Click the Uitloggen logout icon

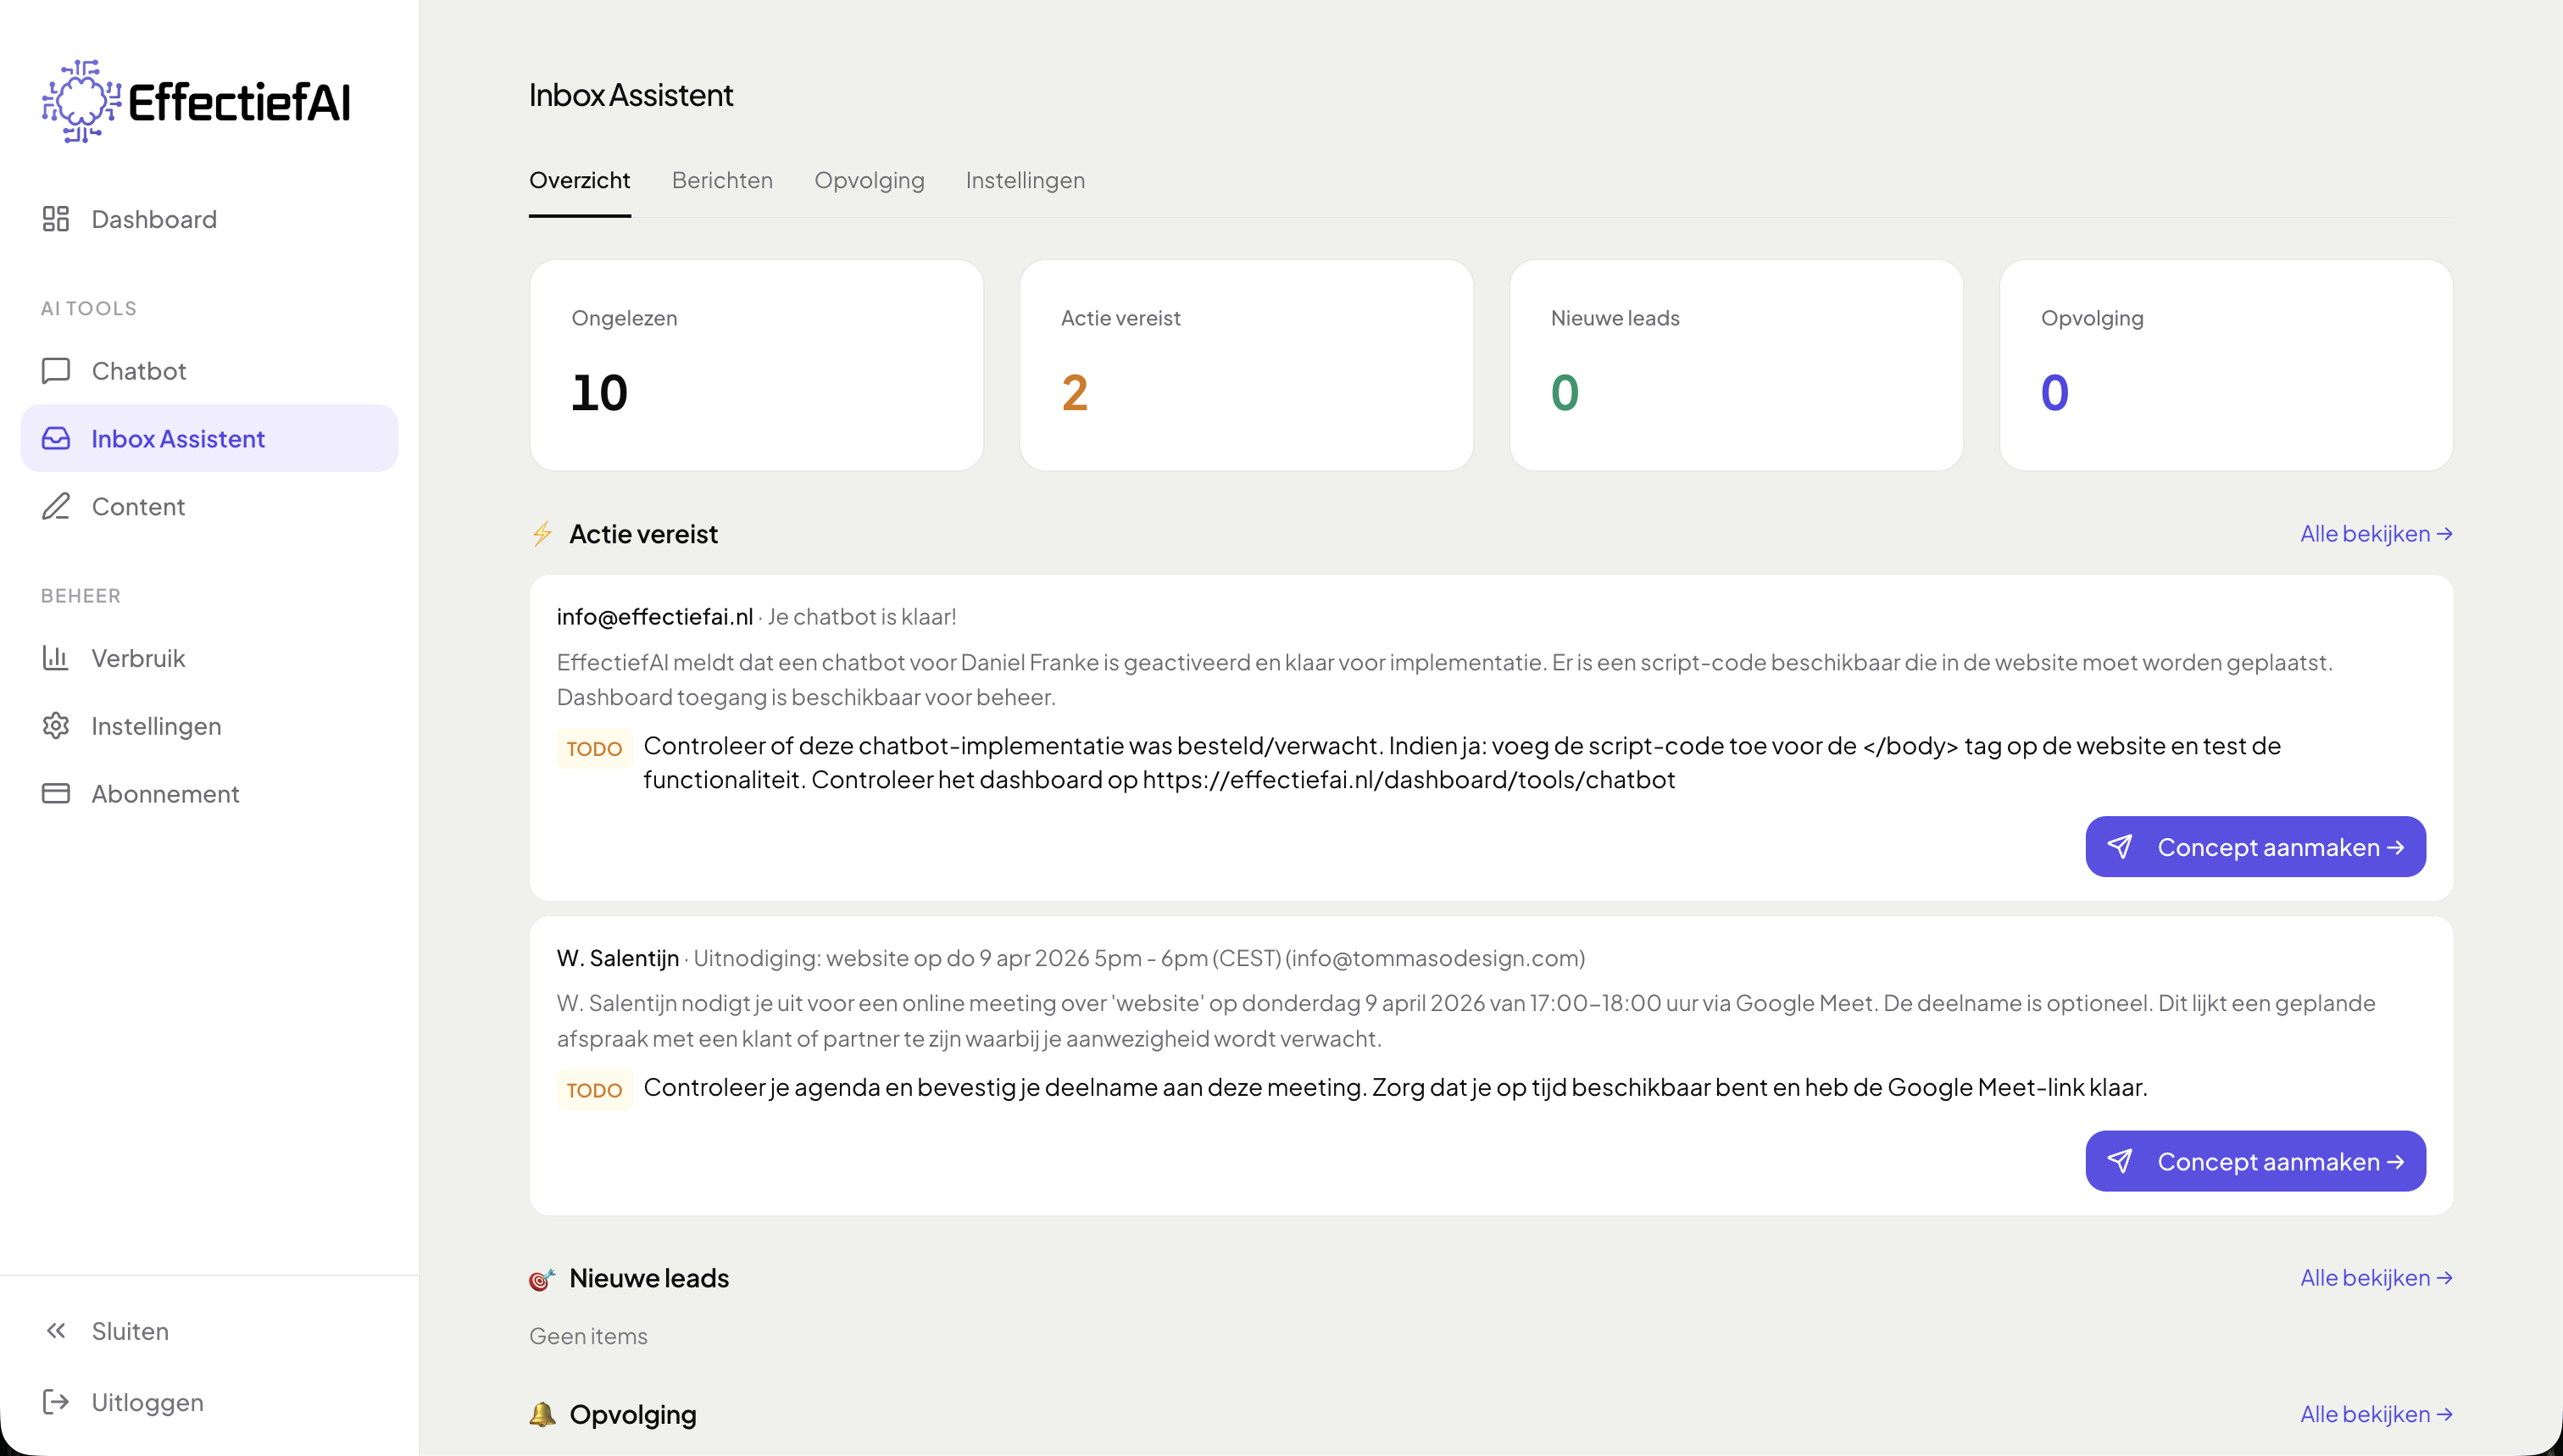(x=56, y=1402)
